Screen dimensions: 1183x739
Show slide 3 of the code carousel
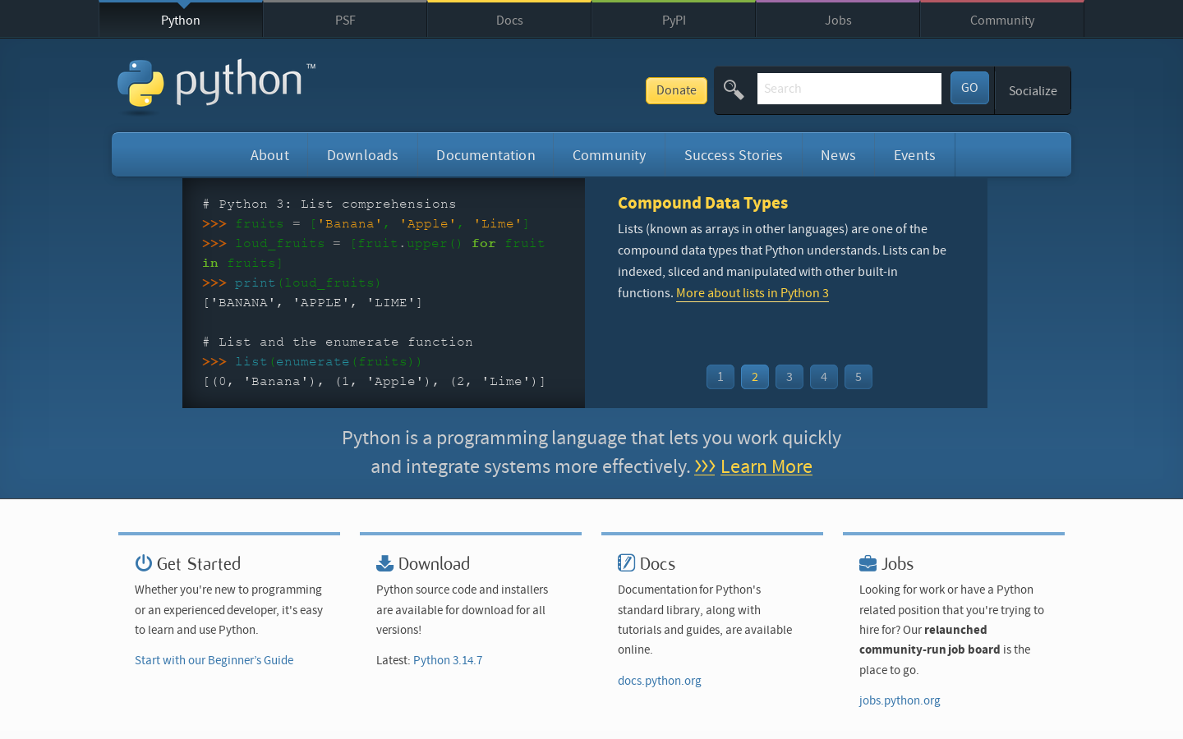[x=789, y=377]
